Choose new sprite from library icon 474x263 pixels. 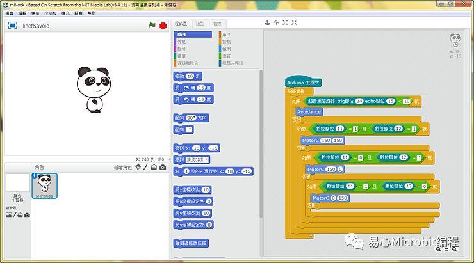tap(138, 167)
